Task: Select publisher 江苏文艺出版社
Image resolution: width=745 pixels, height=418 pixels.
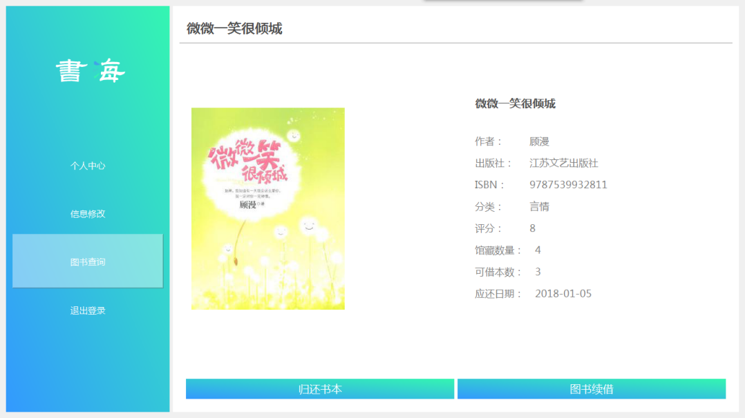Action: click(563, 163)
